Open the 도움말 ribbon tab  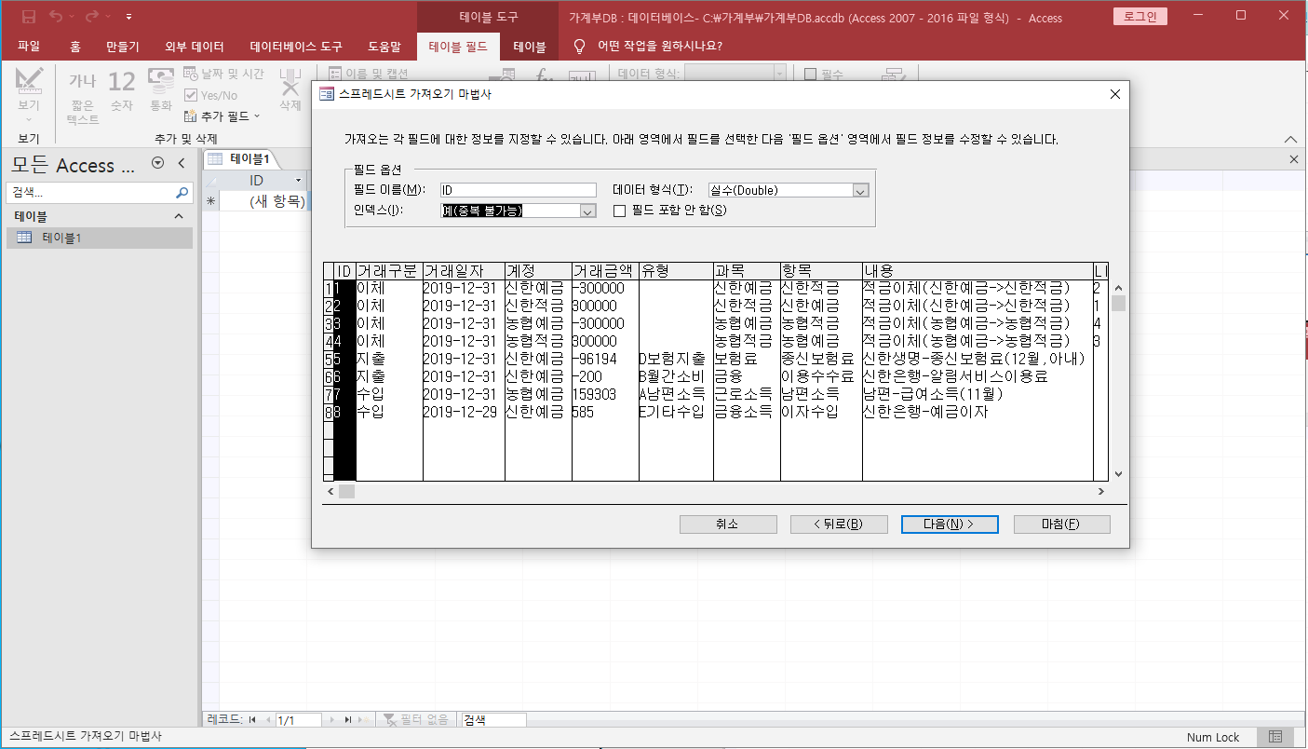384,47
